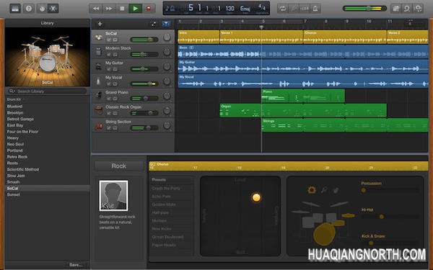Select Retro Rock in the library list
This screenshot has width=433, height=270.
[x=17, y=157]
